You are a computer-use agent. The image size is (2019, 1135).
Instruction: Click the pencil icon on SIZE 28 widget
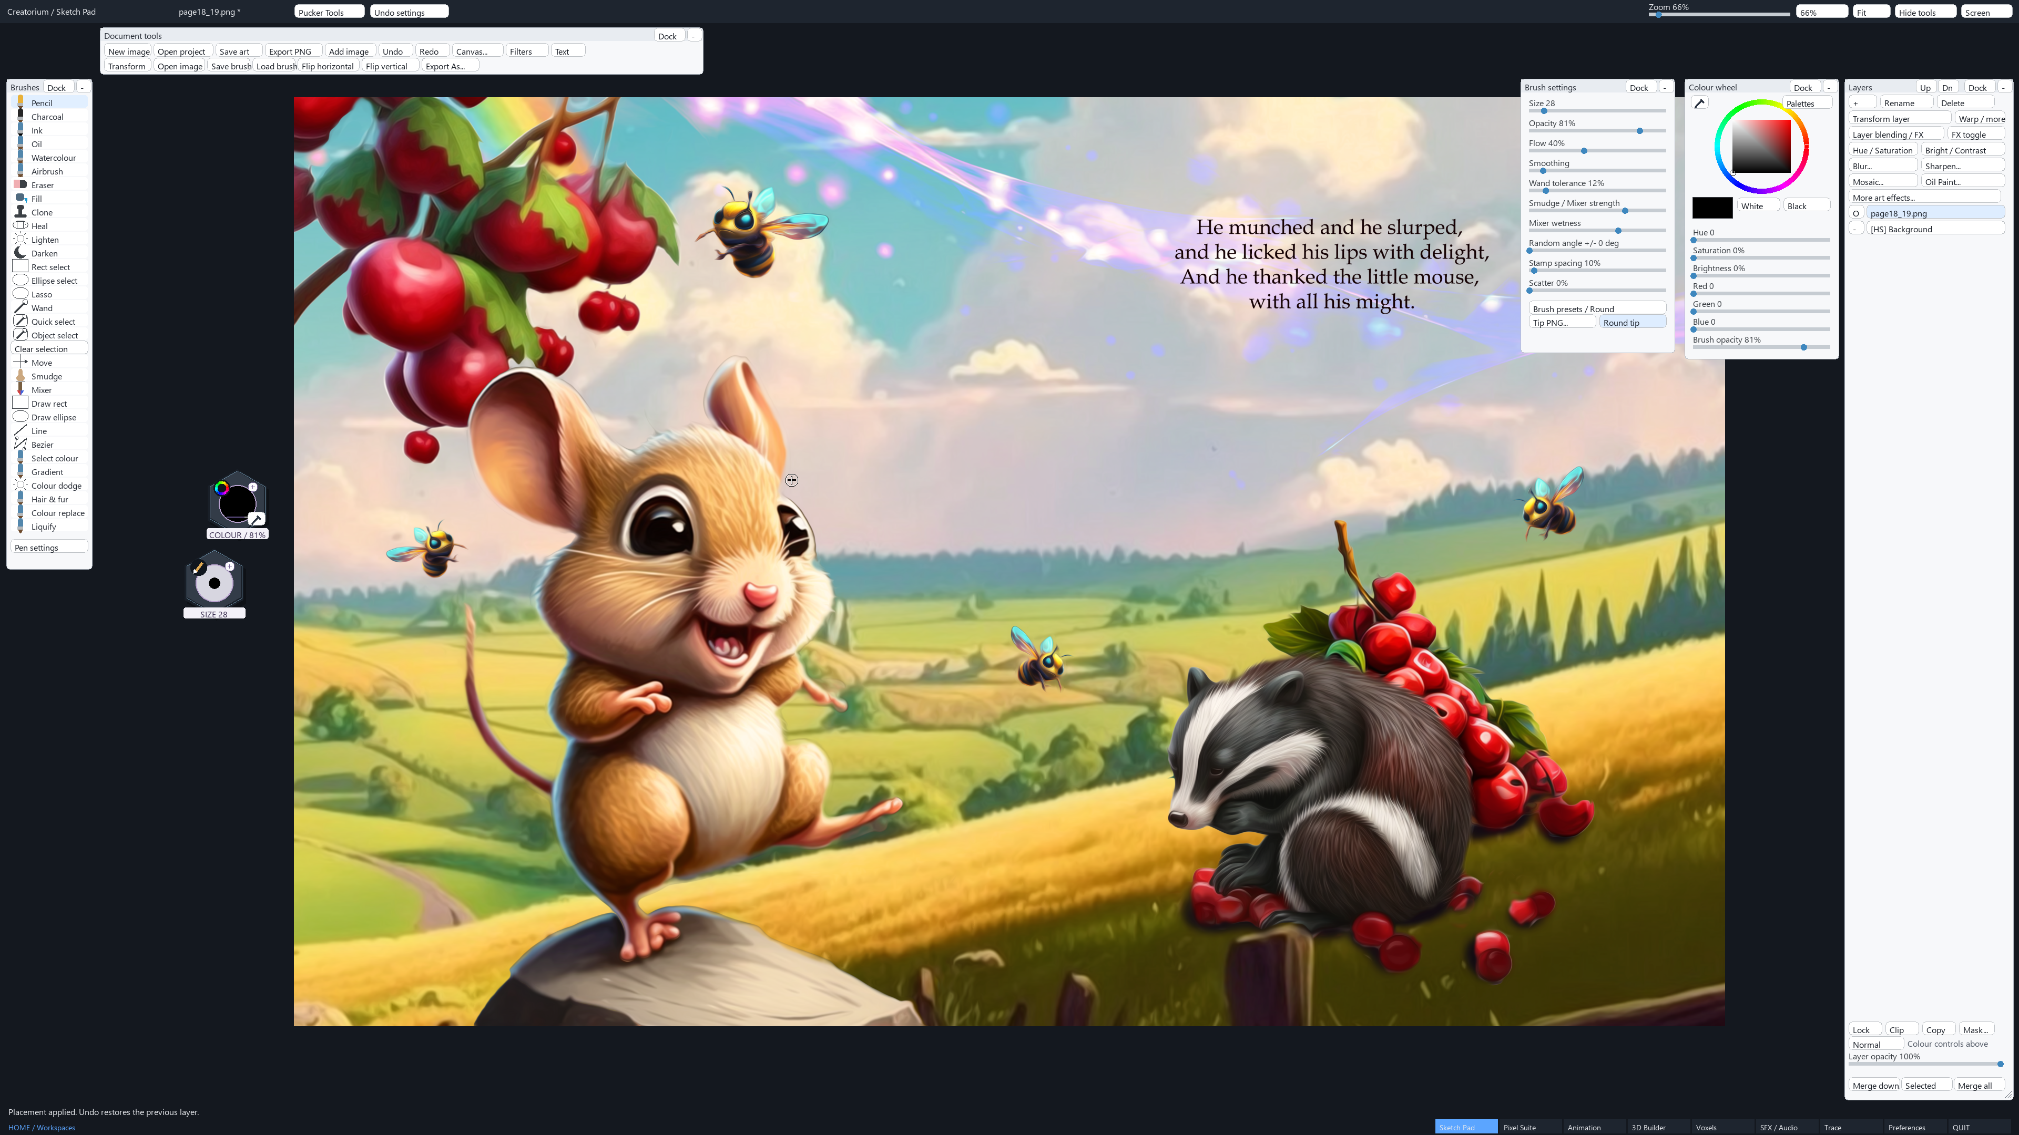point(198,567)
